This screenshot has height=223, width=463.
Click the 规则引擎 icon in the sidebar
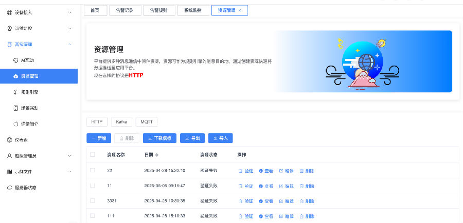(x=15, y=92)
